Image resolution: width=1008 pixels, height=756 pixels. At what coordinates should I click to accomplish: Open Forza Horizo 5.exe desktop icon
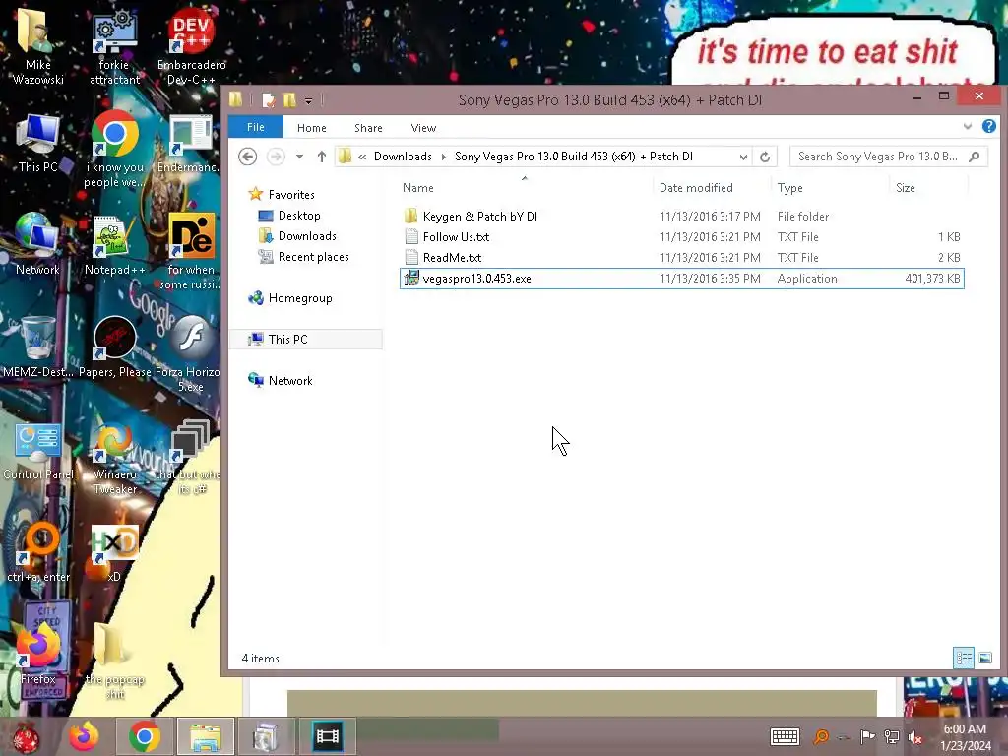(190, 353)
